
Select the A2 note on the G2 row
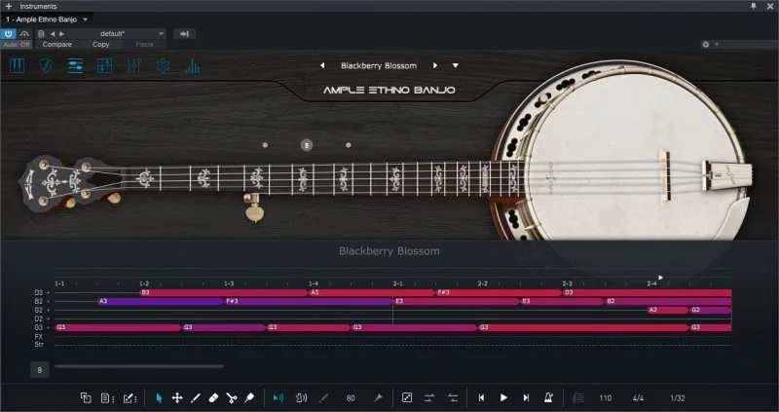click(668, 310)
